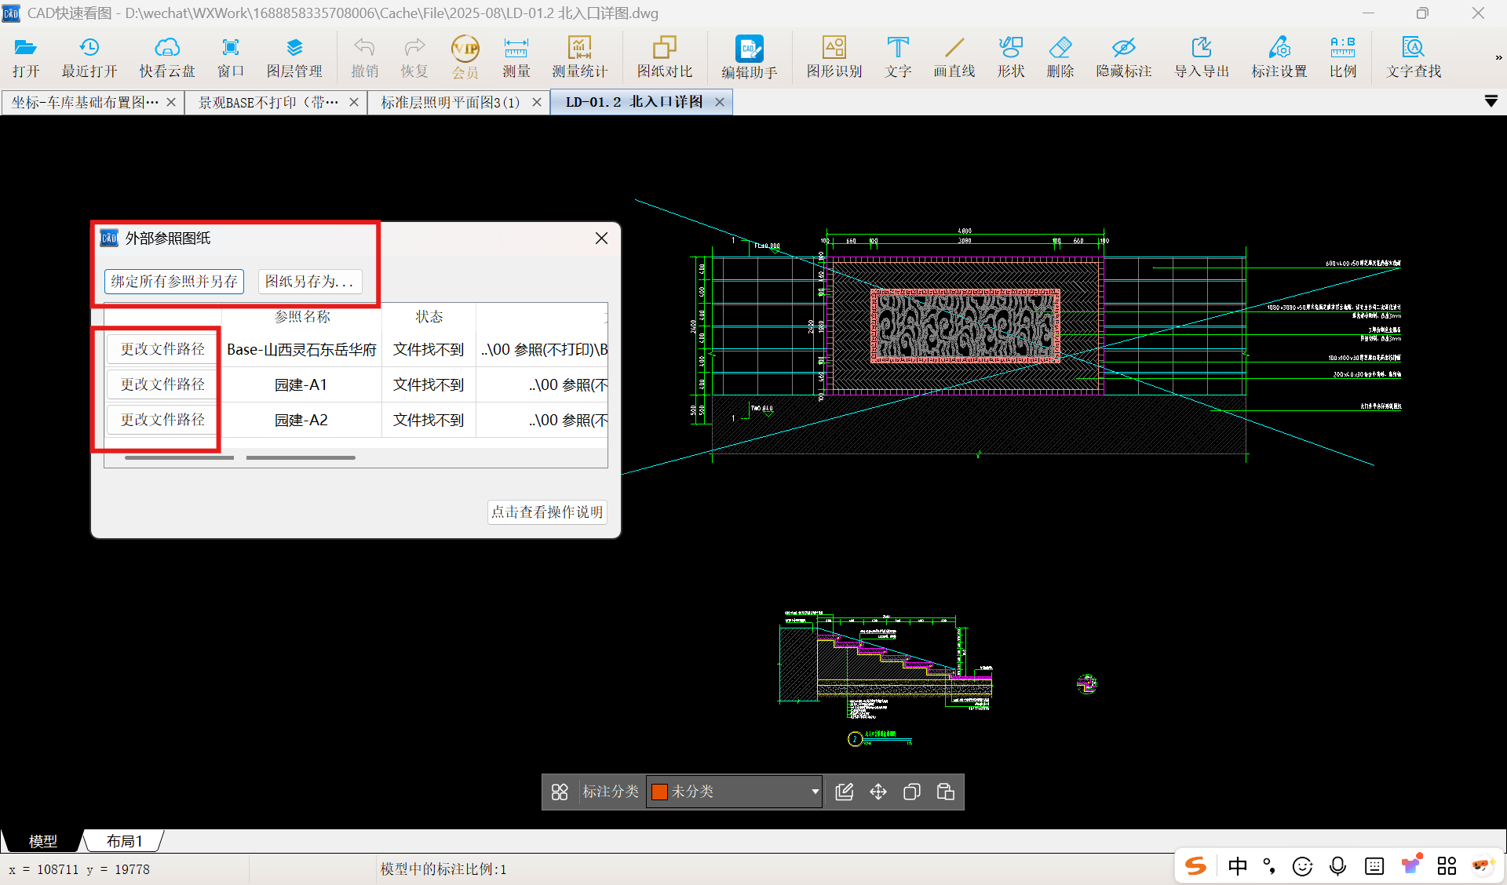
Task: Click the four-squares icon in annotation bar
Action: [560, 792]
